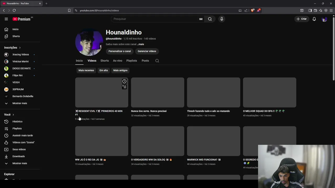The width and height of the screenshot is (335, 188).
Task: Go back with browser back arrow
Action: click(x=4, y=10)
